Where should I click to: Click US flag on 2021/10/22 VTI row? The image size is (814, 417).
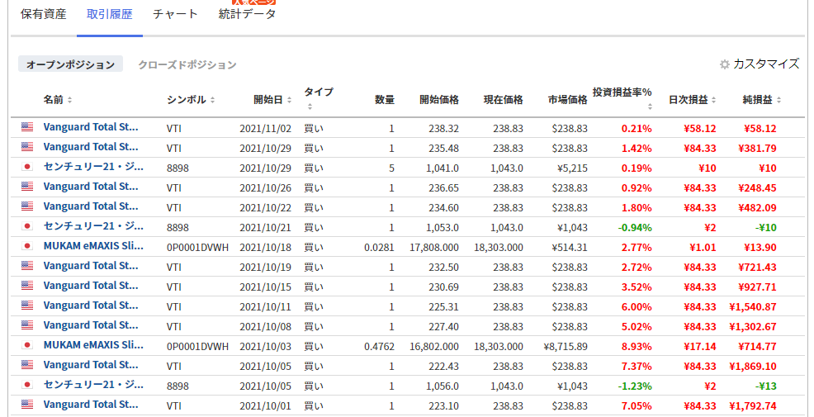point(27,206)
